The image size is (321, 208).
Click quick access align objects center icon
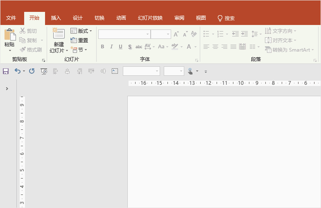pyautogui.click(x=67, y=71)
